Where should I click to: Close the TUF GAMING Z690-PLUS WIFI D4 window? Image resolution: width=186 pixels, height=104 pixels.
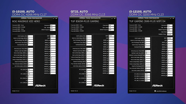tap(173, 18)
